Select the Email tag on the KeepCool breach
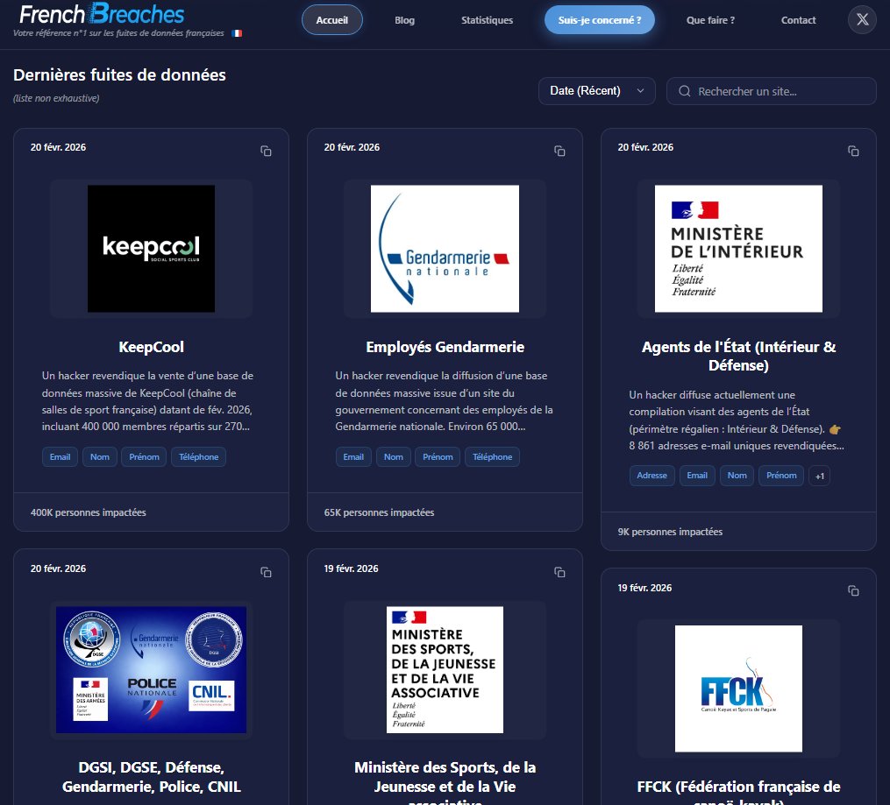The image size is (890, 805). 60,456
